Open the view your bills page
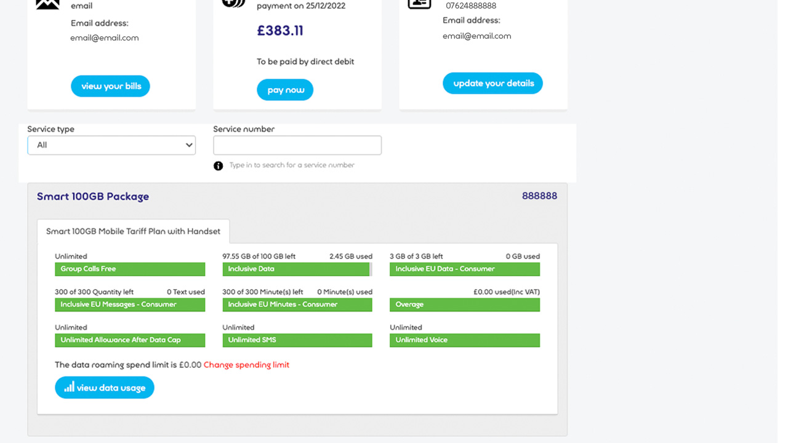This screenshot has width=788, height=443. 110,86
